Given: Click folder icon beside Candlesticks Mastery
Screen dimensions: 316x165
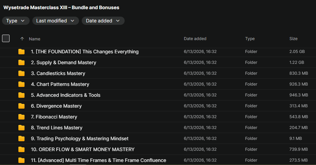Looking at the screenshot, I should [21, 73].
